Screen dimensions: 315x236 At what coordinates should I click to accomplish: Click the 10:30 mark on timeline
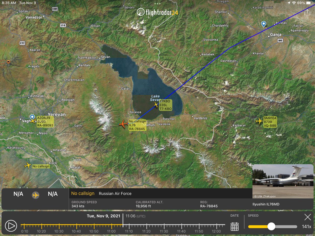click(x=59, y=231)
